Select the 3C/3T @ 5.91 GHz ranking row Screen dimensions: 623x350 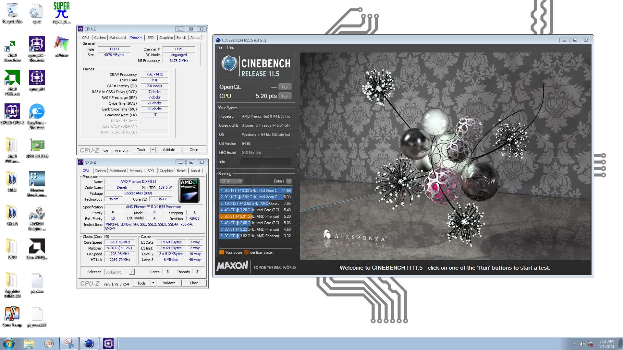pyautogui.click(x=256, y=216)
